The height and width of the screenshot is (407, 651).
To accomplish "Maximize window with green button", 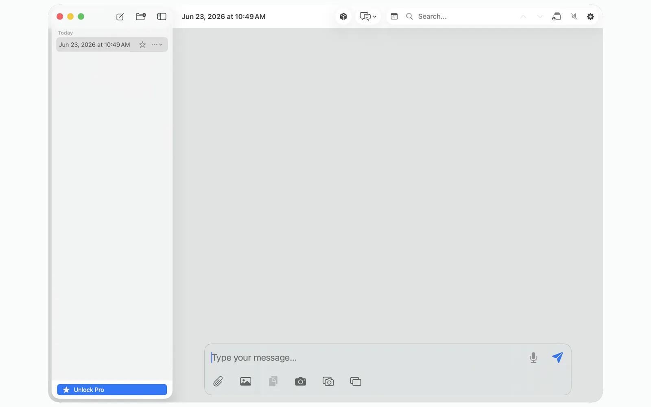I will pos(81,17).
